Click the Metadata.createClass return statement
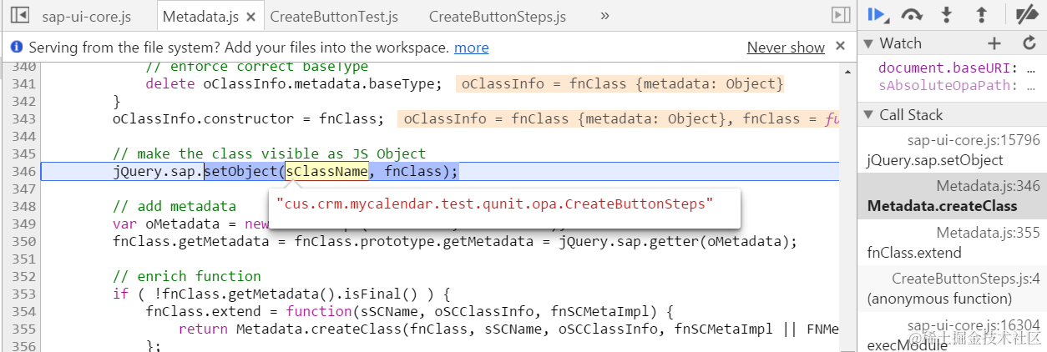 [509, 329]
